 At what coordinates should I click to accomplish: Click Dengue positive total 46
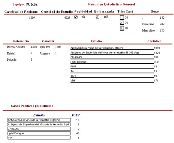click(78, 133)
